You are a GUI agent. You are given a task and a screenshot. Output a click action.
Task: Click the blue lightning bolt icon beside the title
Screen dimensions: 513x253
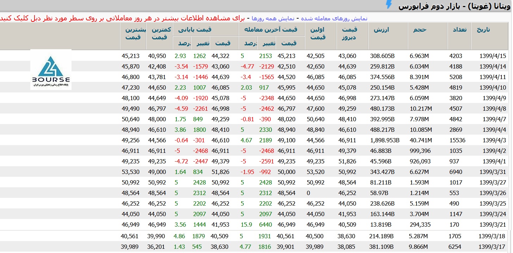click(389, 4)
